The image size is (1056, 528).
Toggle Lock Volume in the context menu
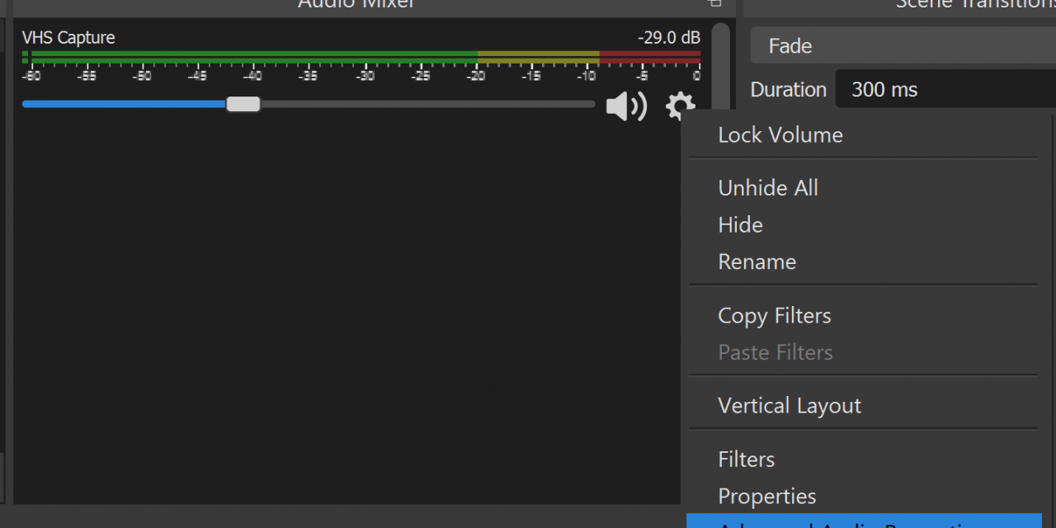(x=780, y=135)
